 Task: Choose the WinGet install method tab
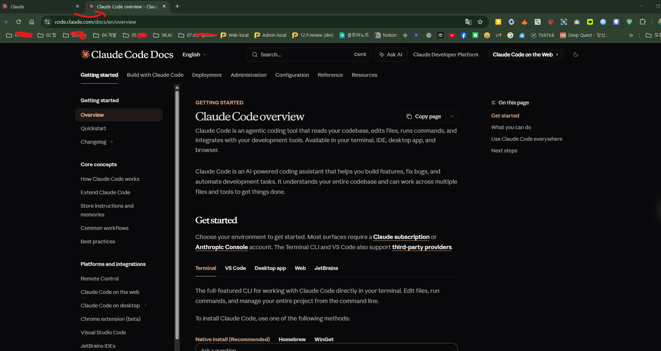coord(324,339)
